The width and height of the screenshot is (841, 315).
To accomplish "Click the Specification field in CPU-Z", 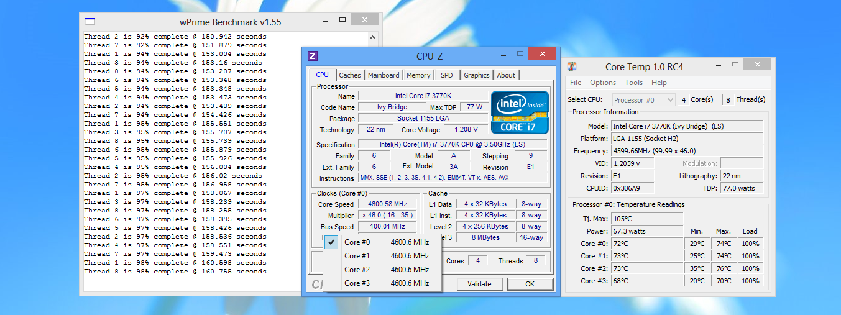I will (453, 145).
